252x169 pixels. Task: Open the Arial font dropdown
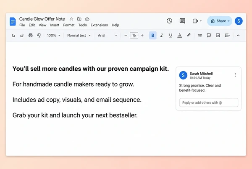108,36
